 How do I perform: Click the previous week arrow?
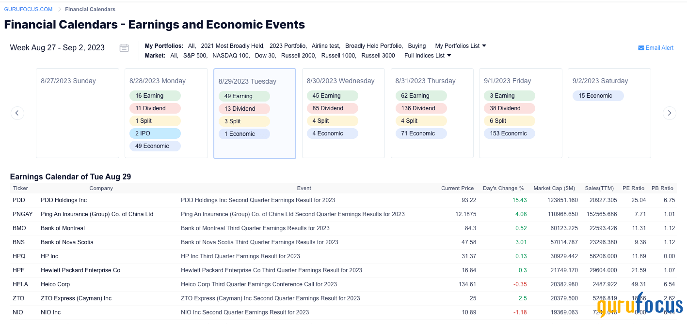(17, 113)
